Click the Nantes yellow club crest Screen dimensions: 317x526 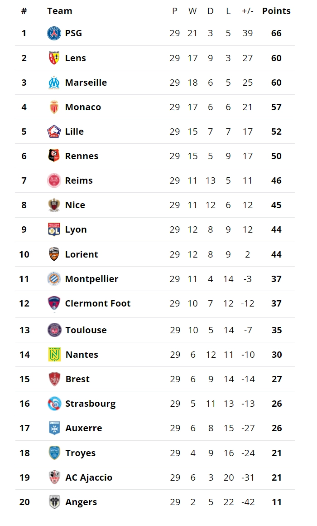[x=54, y=355]
